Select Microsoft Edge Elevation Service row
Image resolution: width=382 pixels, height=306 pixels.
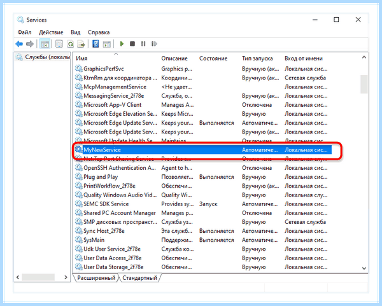tap(202, 114)
